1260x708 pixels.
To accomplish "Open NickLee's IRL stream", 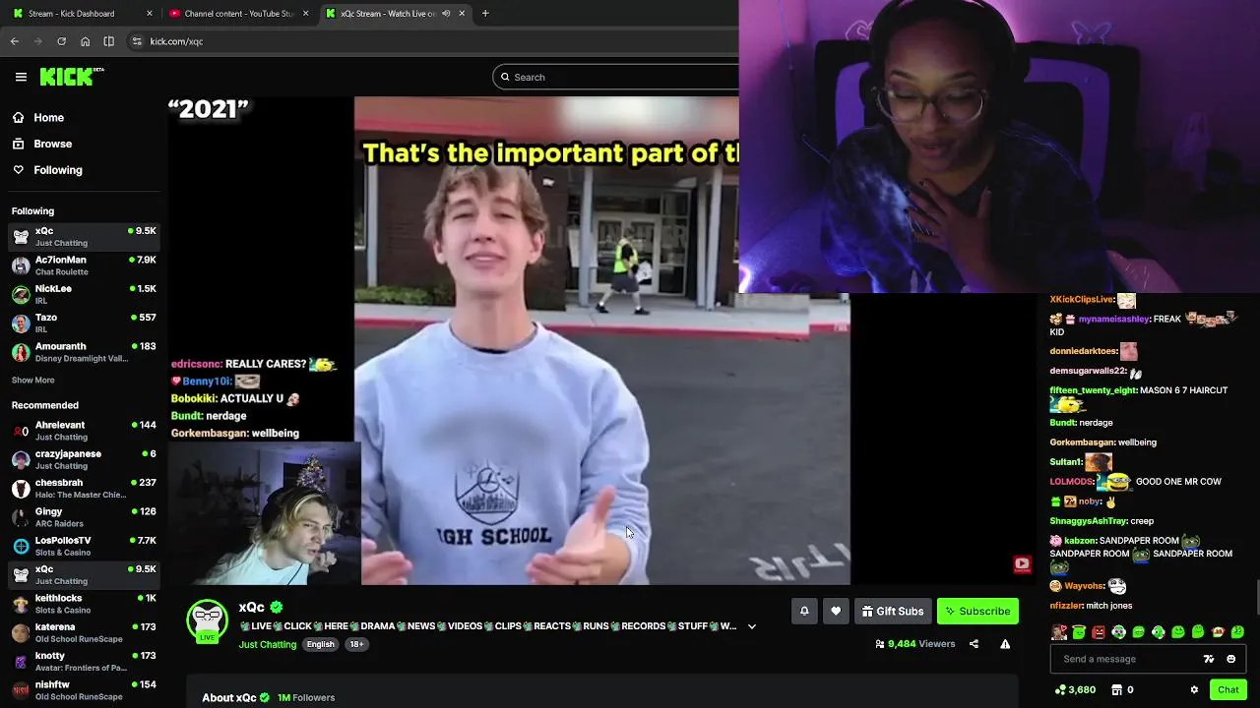I will tap(84, 294).
